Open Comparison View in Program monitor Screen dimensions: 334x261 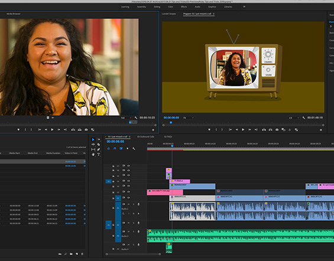tap(283, 129)
